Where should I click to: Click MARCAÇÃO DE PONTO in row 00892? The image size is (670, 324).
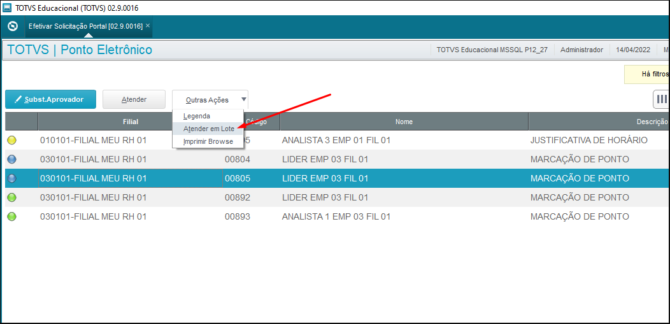(x=580, y=197)
